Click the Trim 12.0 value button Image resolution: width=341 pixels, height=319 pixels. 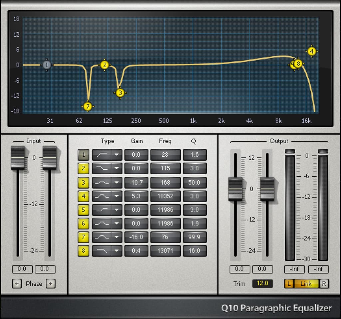coord(262,283)
